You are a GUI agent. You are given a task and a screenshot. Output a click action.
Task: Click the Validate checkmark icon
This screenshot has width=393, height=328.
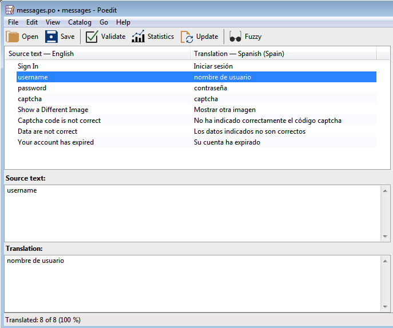tap(92, 37)
